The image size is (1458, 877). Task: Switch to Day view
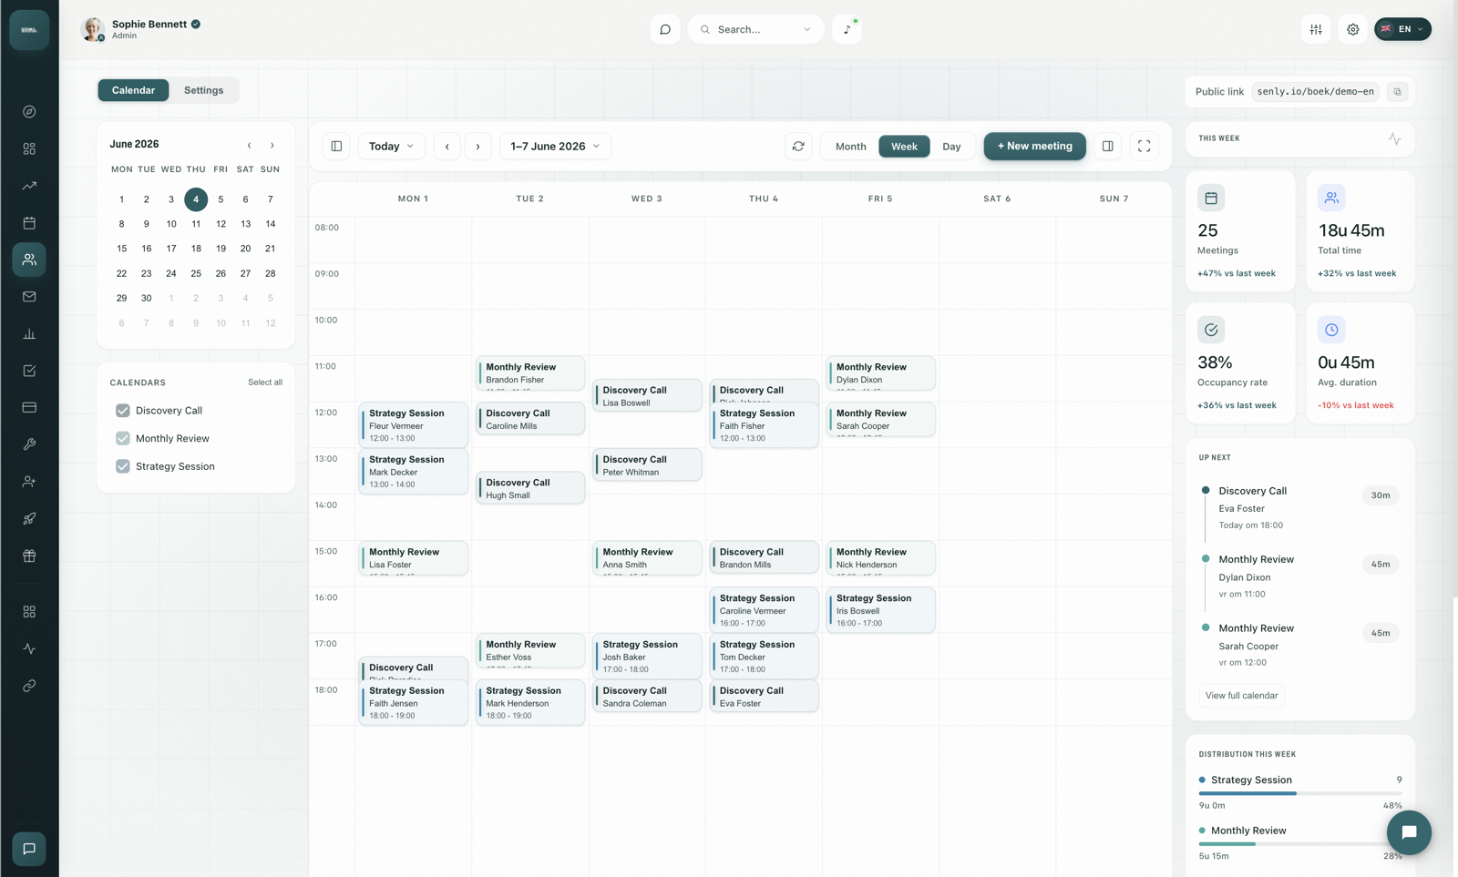[951, 147]
